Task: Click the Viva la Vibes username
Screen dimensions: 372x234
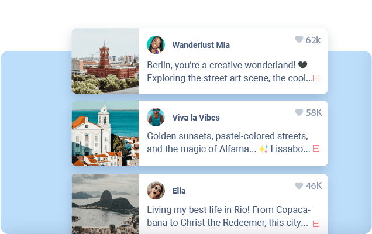Action: pos(196,118)
